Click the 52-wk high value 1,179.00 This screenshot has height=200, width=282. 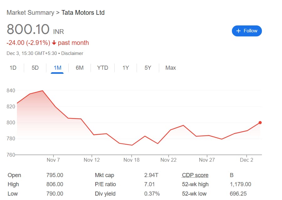pyautogui.click(x=240, y=184)
